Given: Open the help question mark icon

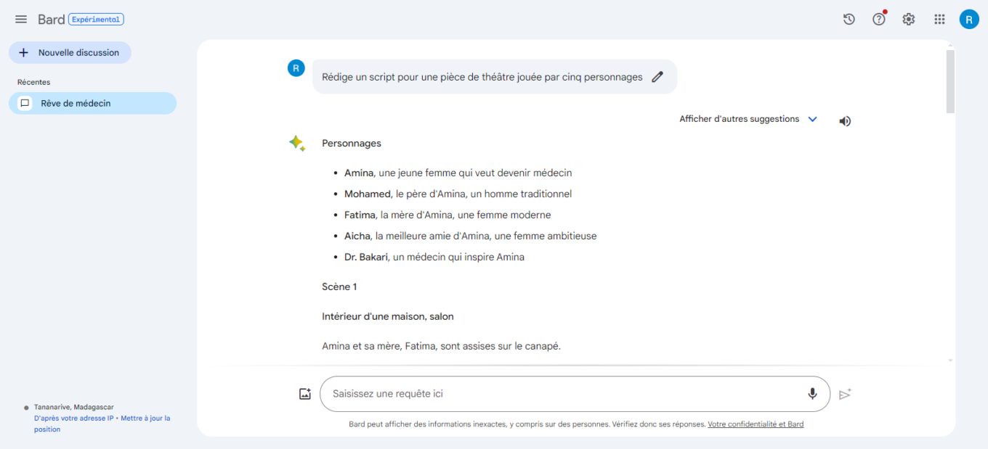Looking at the screenshot, I should coord(879,20).
